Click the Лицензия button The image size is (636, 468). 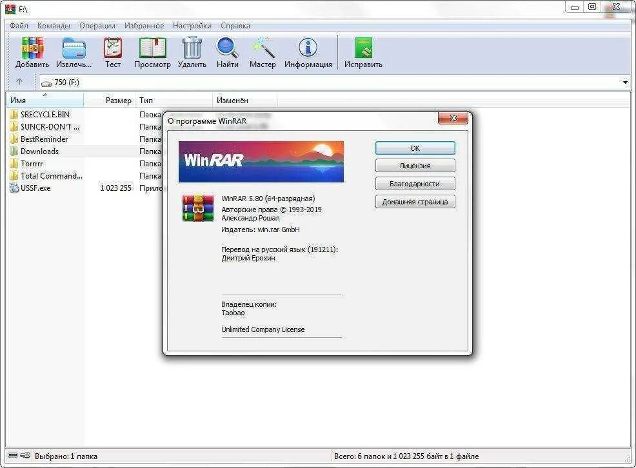coord(415,165)
